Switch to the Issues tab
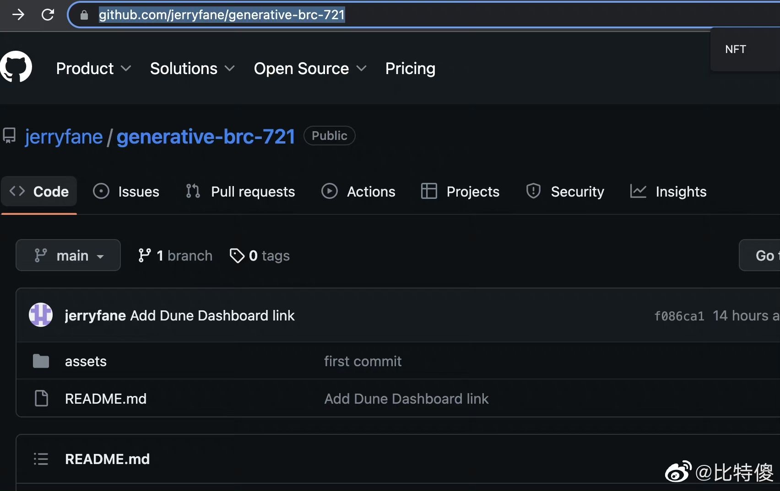The height and width of the screenshot is (491, 780). pos(126,191)
